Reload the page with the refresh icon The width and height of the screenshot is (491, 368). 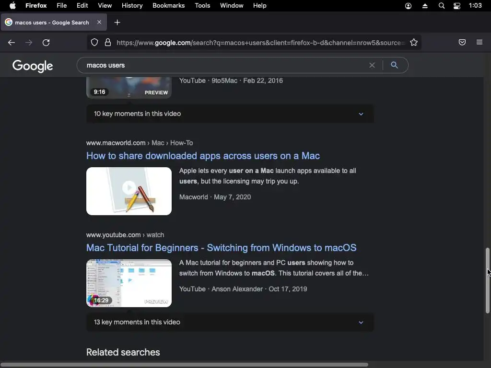46,43
